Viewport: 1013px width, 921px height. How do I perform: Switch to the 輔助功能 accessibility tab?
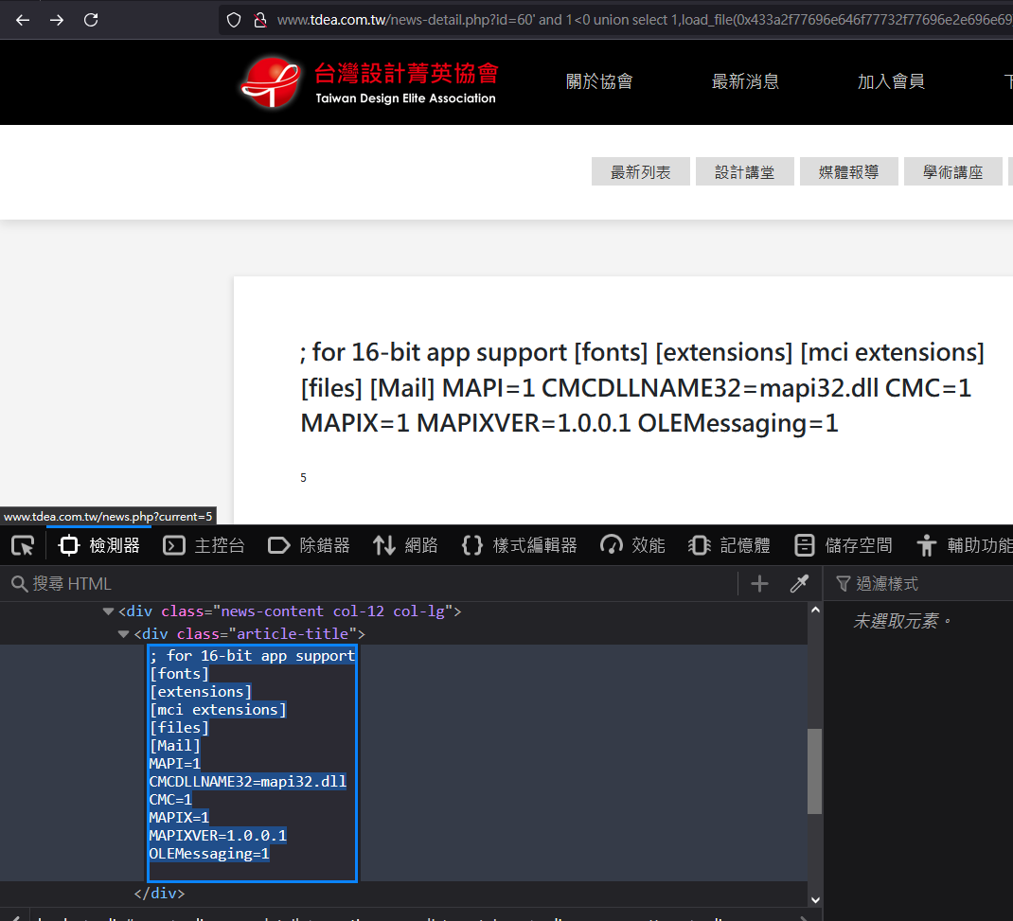point(964,546)
